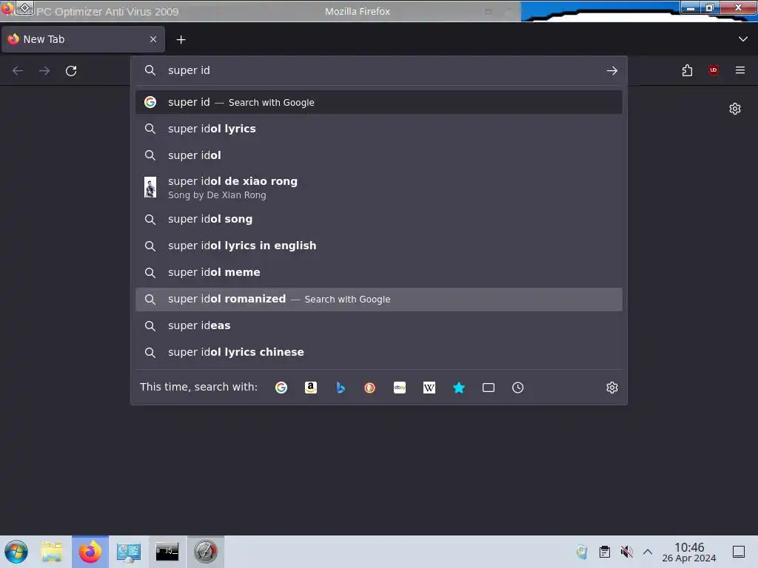Search this time with eBay
The width and height of the screenshot is (758, 568).
pyautogui.click(x=400, y=388)
